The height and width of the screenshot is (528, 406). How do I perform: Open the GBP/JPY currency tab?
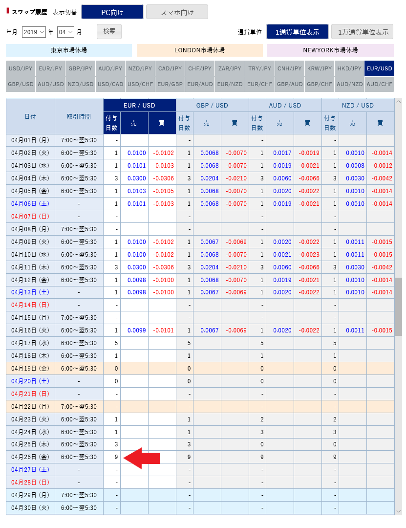pyautogui.click(x=80, y=68)
